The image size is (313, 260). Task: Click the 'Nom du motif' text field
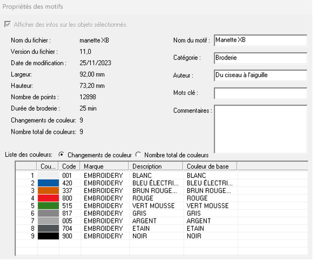261,40
